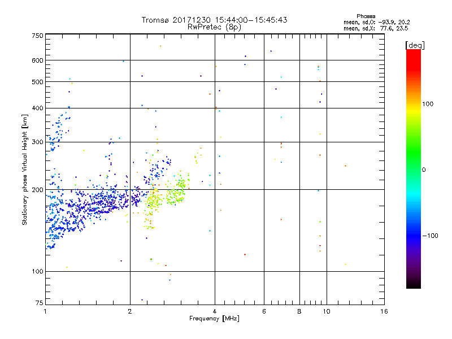
Task: Click the y-axis tick label '200'
Action: (x=37, y=190)
